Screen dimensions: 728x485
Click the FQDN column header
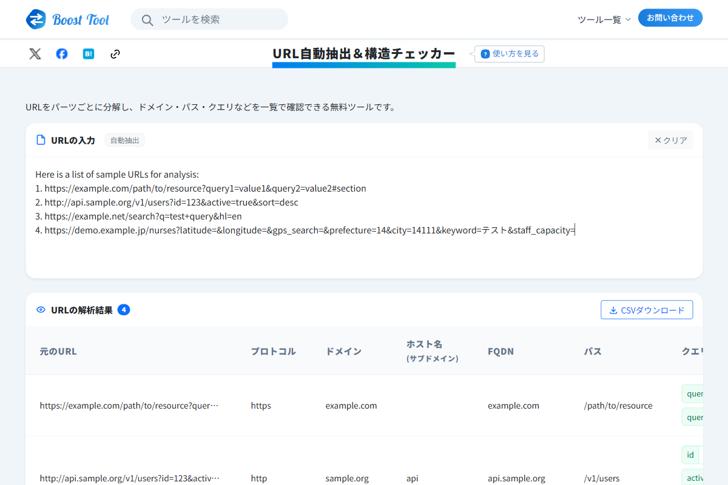click(x=500, y=351)
